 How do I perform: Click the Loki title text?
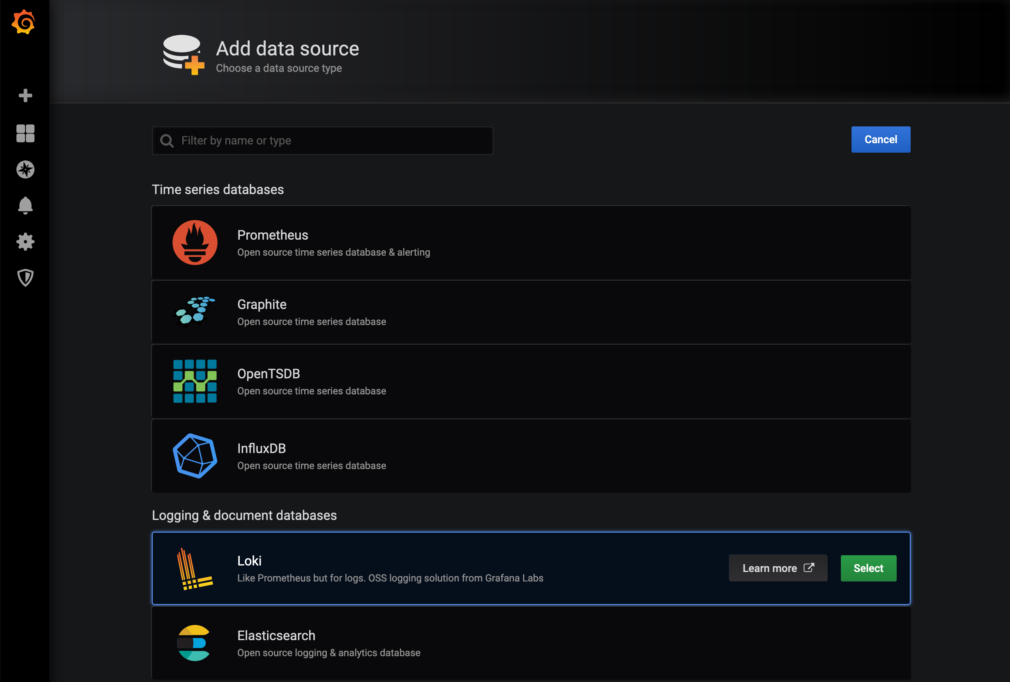pyautogui.click(x=249, y=561)
